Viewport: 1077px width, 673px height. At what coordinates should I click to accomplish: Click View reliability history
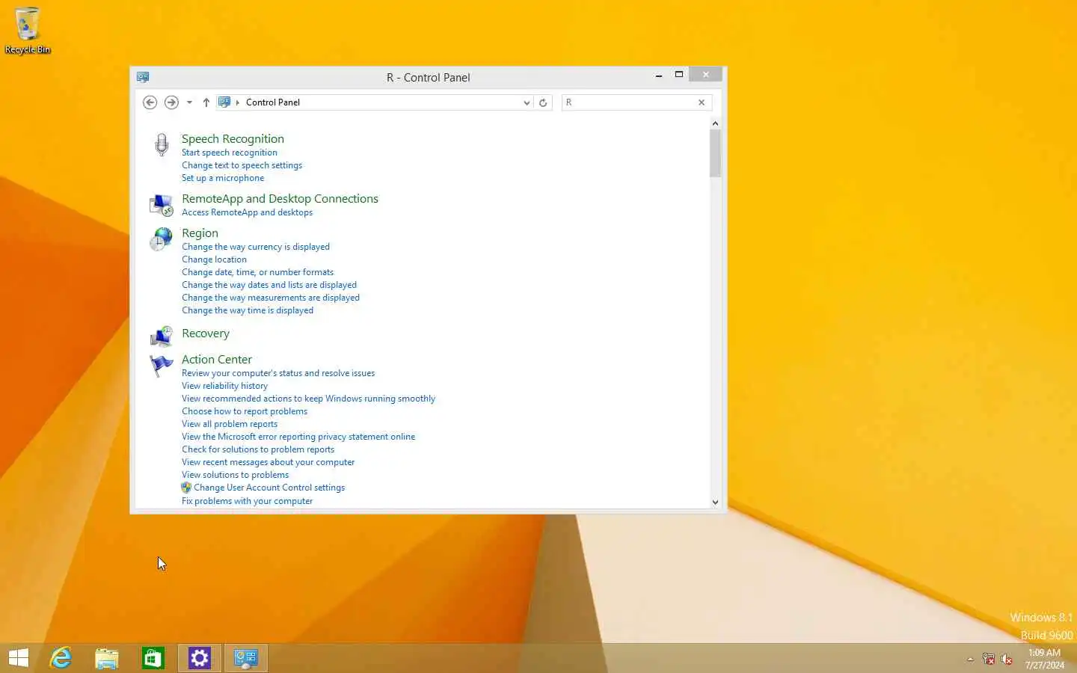click(224, 386)
